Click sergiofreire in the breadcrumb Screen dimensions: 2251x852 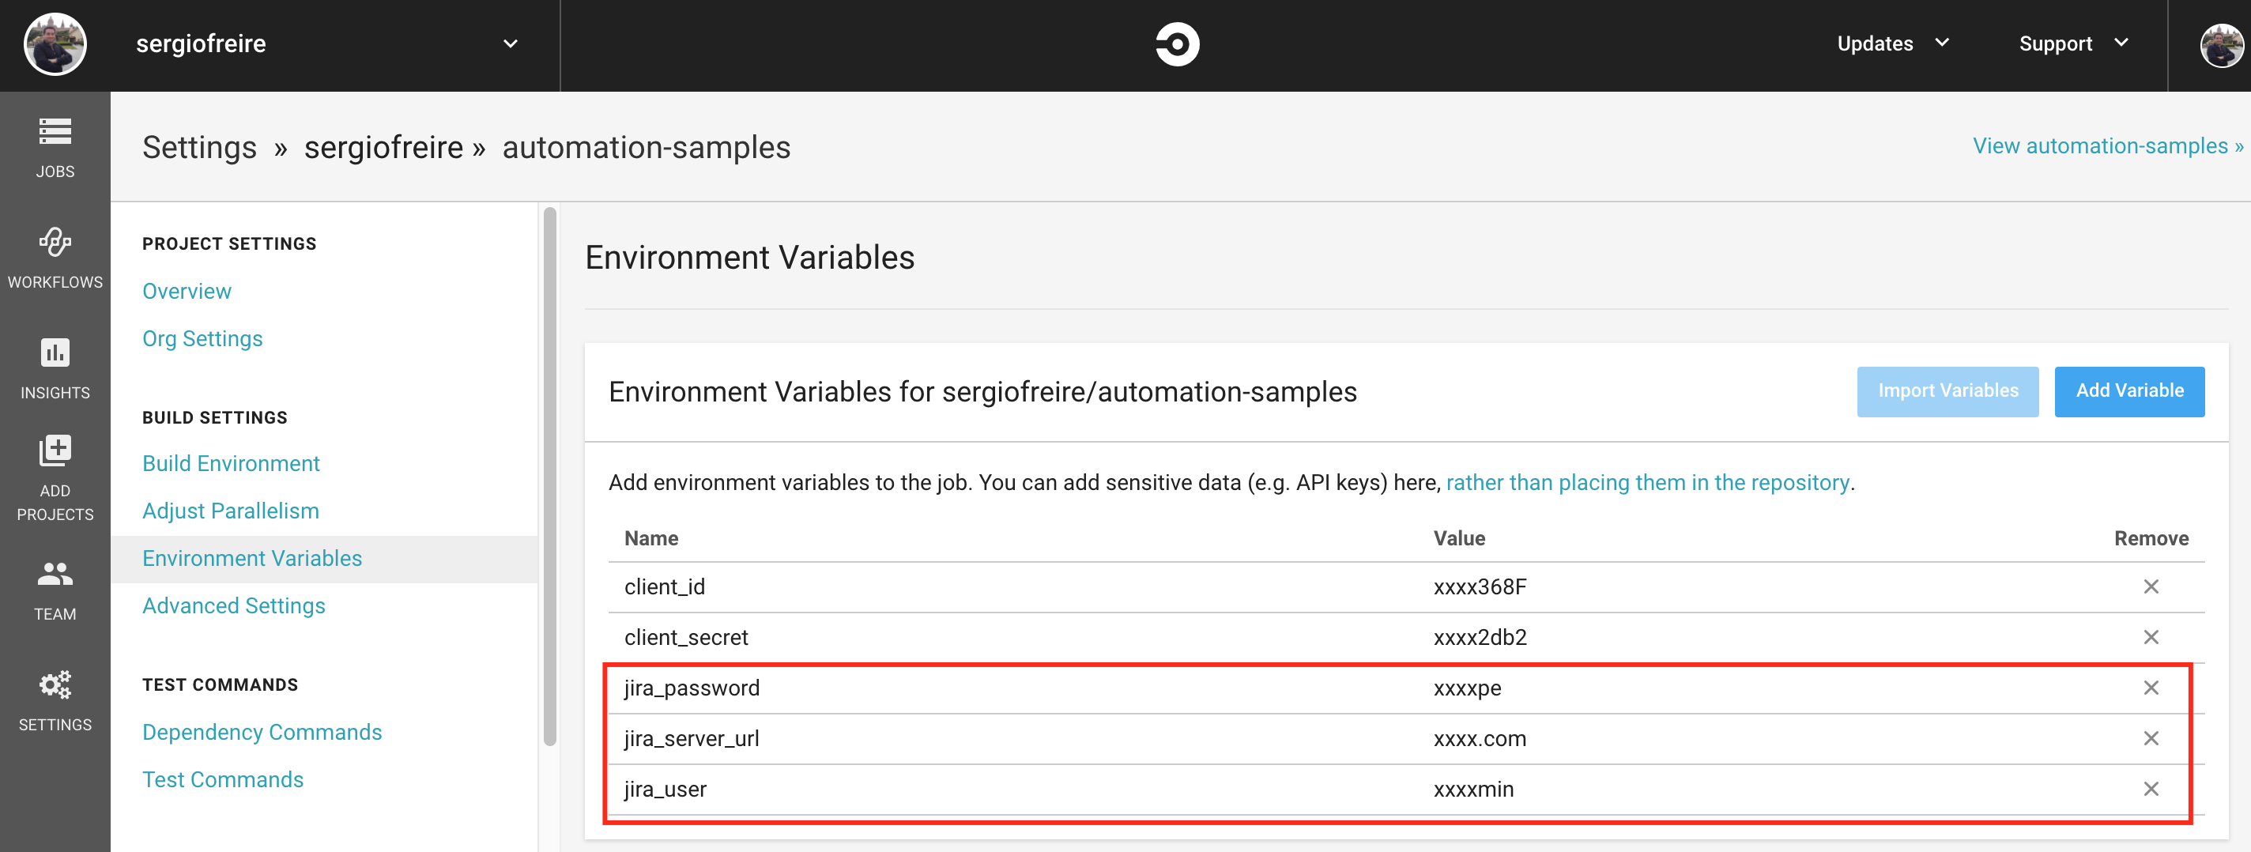tap(383, 148)
